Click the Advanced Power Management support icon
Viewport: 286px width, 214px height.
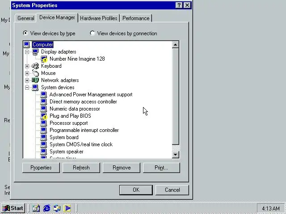44,95
